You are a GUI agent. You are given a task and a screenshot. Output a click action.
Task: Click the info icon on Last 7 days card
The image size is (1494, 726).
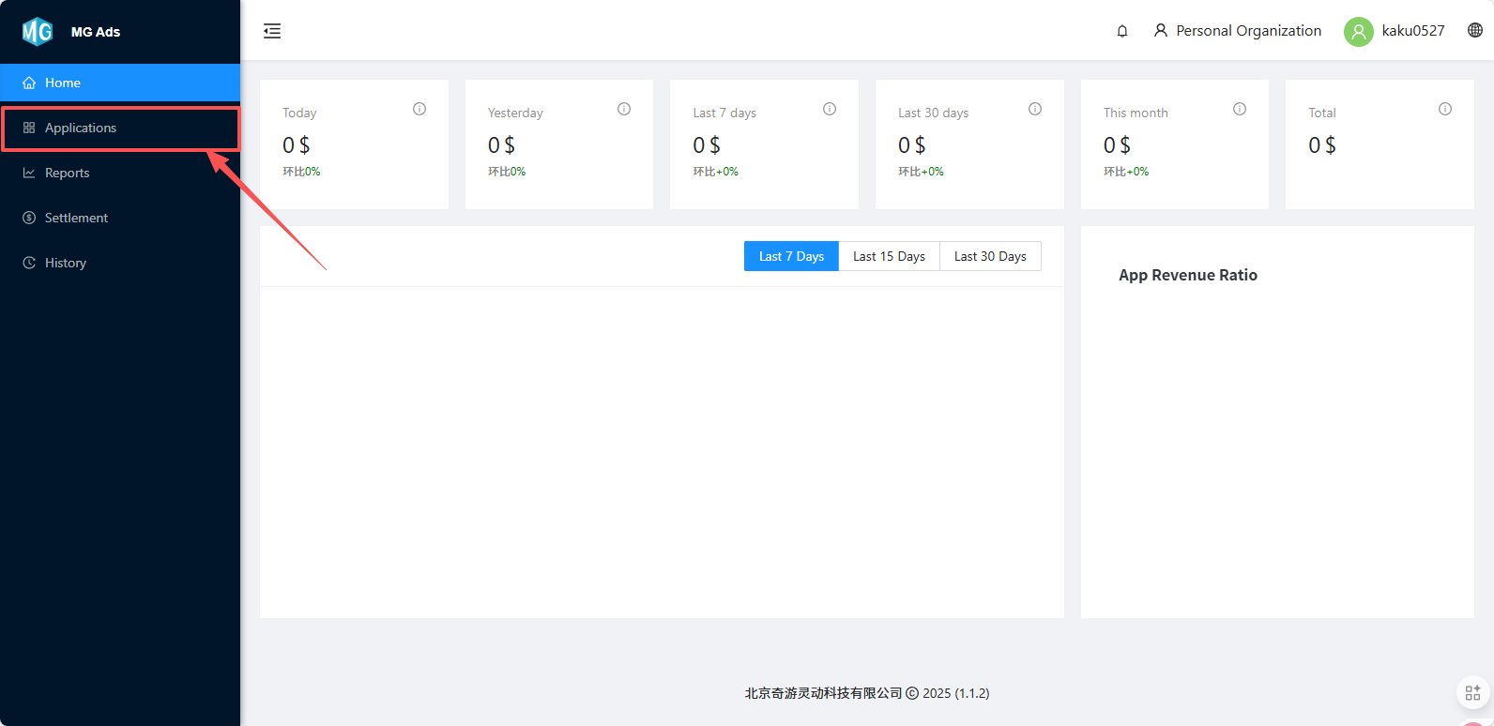[x=830, y=109]
